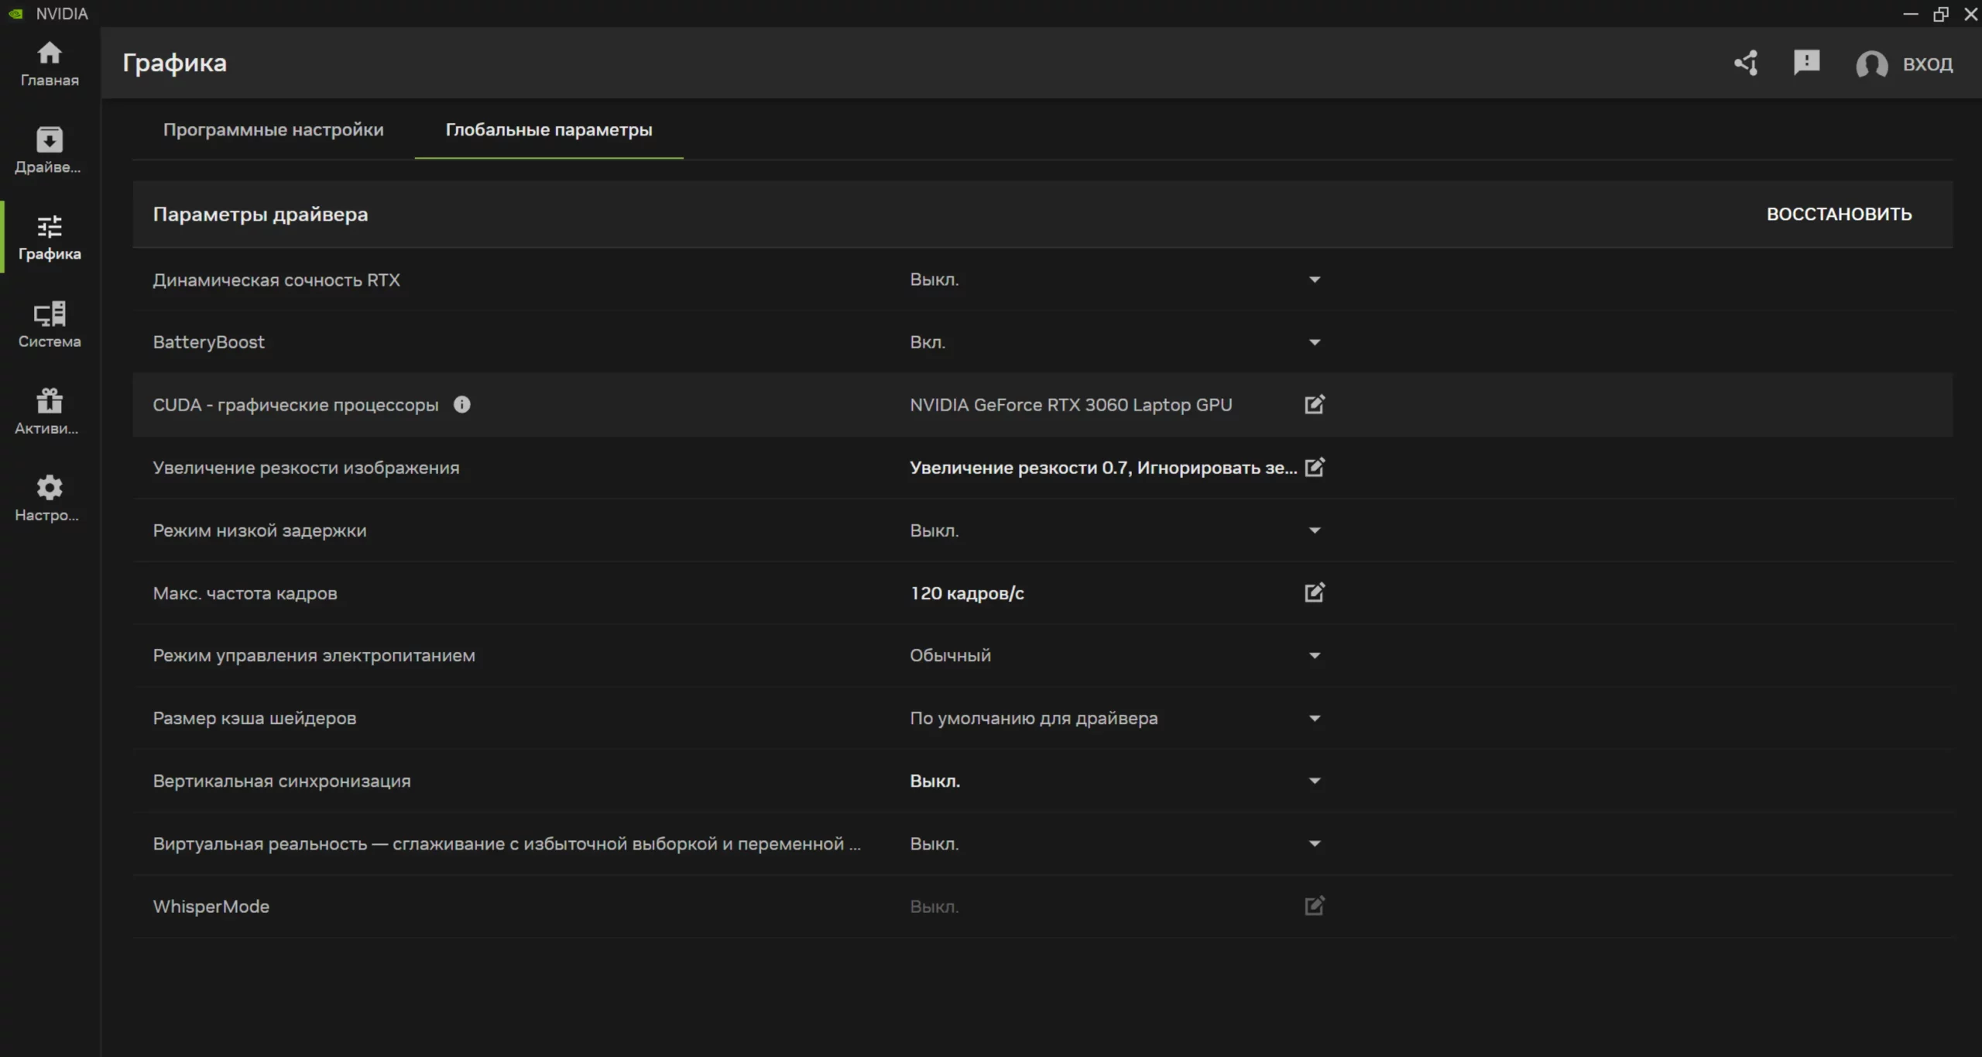Viewport: 1982px width, 1057px height.
Task: Switch to the Программные настройки tab
Action: 273,129
